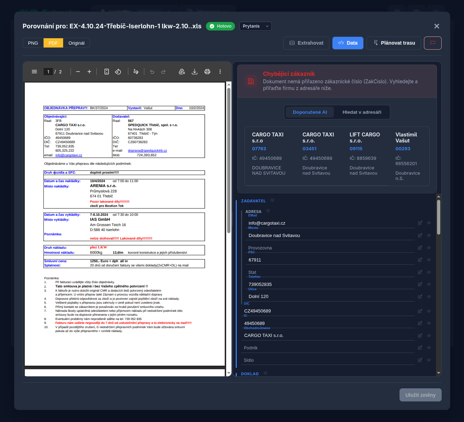Click info@cargotaxi.cz link in PDF

(69, 155)
